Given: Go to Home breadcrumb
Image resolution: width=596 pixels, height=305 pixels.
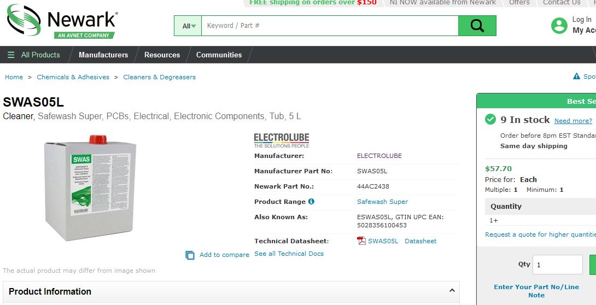Looking at the screenshot, I should (x=14, y=77).
